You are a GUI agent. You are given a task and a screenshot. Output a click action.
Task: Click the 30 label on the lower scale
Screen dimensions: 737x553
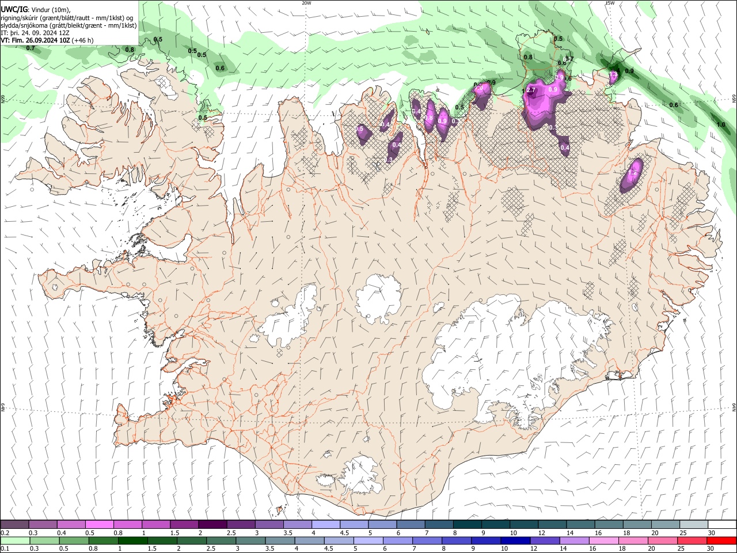(x=711, y=549)
